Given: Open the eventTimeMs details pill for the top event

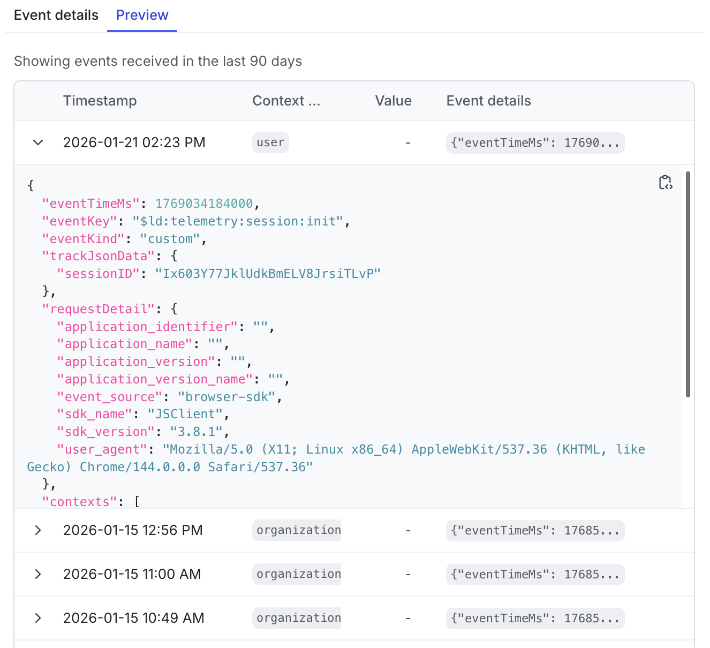Looking at the screenshot, I should coord(535,142).
